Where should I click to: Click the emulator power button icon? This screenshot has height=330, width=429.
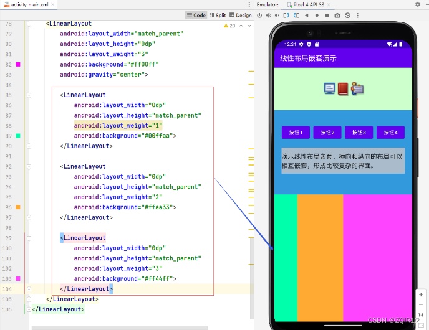[x=259, y=16]
